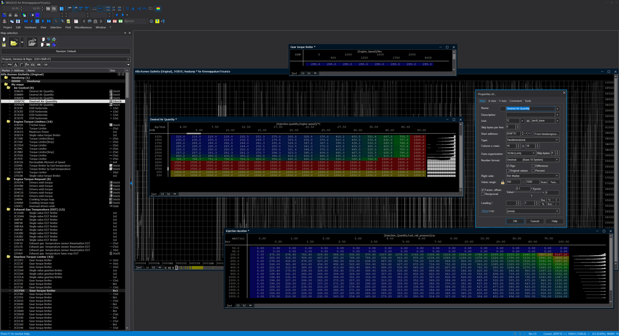Open the Right side Bar display dropdown
619x336 pixels.
pyautogui.click(x=532, y=176)
